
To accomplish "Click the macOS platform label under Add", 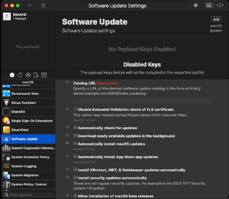I will [x=216, y=26].
